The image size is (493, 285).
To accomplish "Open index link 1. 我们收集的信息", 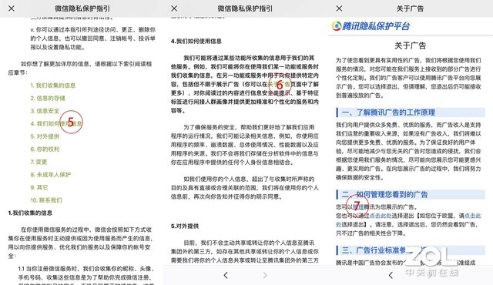I will point(53,85).
